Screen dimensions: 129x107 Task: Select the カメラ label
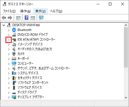(21, 54)
